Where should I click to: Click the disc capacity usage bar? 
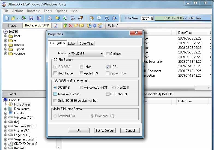(183, 18)
